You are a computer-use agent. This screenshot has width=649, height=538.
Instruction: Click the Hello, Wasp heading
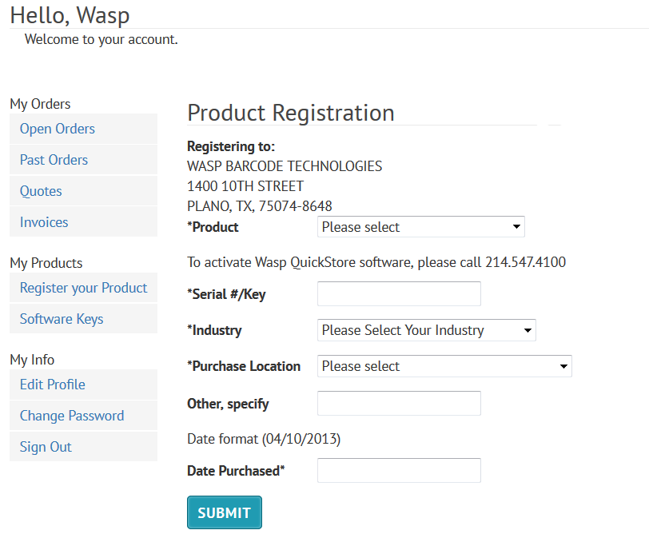coord(70,15)
